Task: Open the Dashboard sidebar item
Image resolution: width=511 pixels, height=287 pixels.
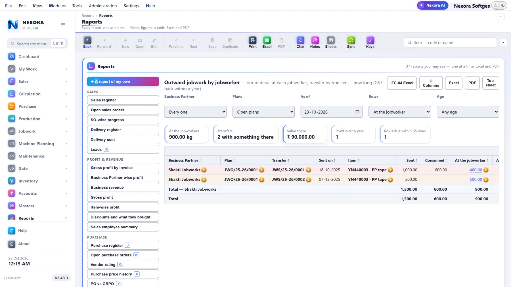Action: [37, 57]
